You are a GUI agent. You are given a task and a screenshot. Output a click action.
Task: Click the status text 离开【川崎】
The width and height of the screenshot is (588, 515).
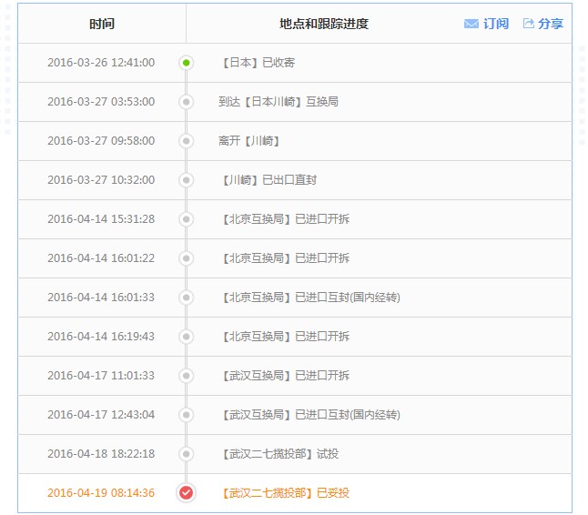[x=249, y=141]
